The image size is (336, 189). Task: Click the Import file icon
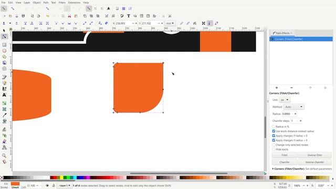tap(32, 16)
